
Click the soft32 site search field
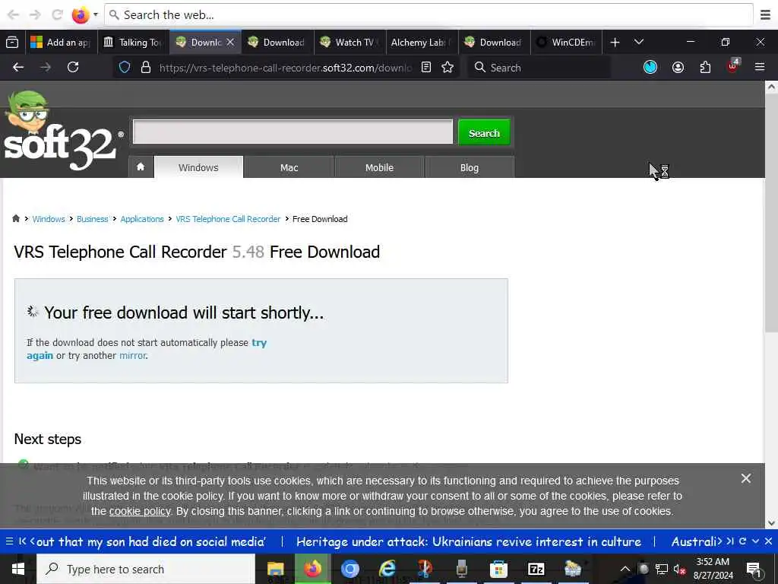[293, 132]
